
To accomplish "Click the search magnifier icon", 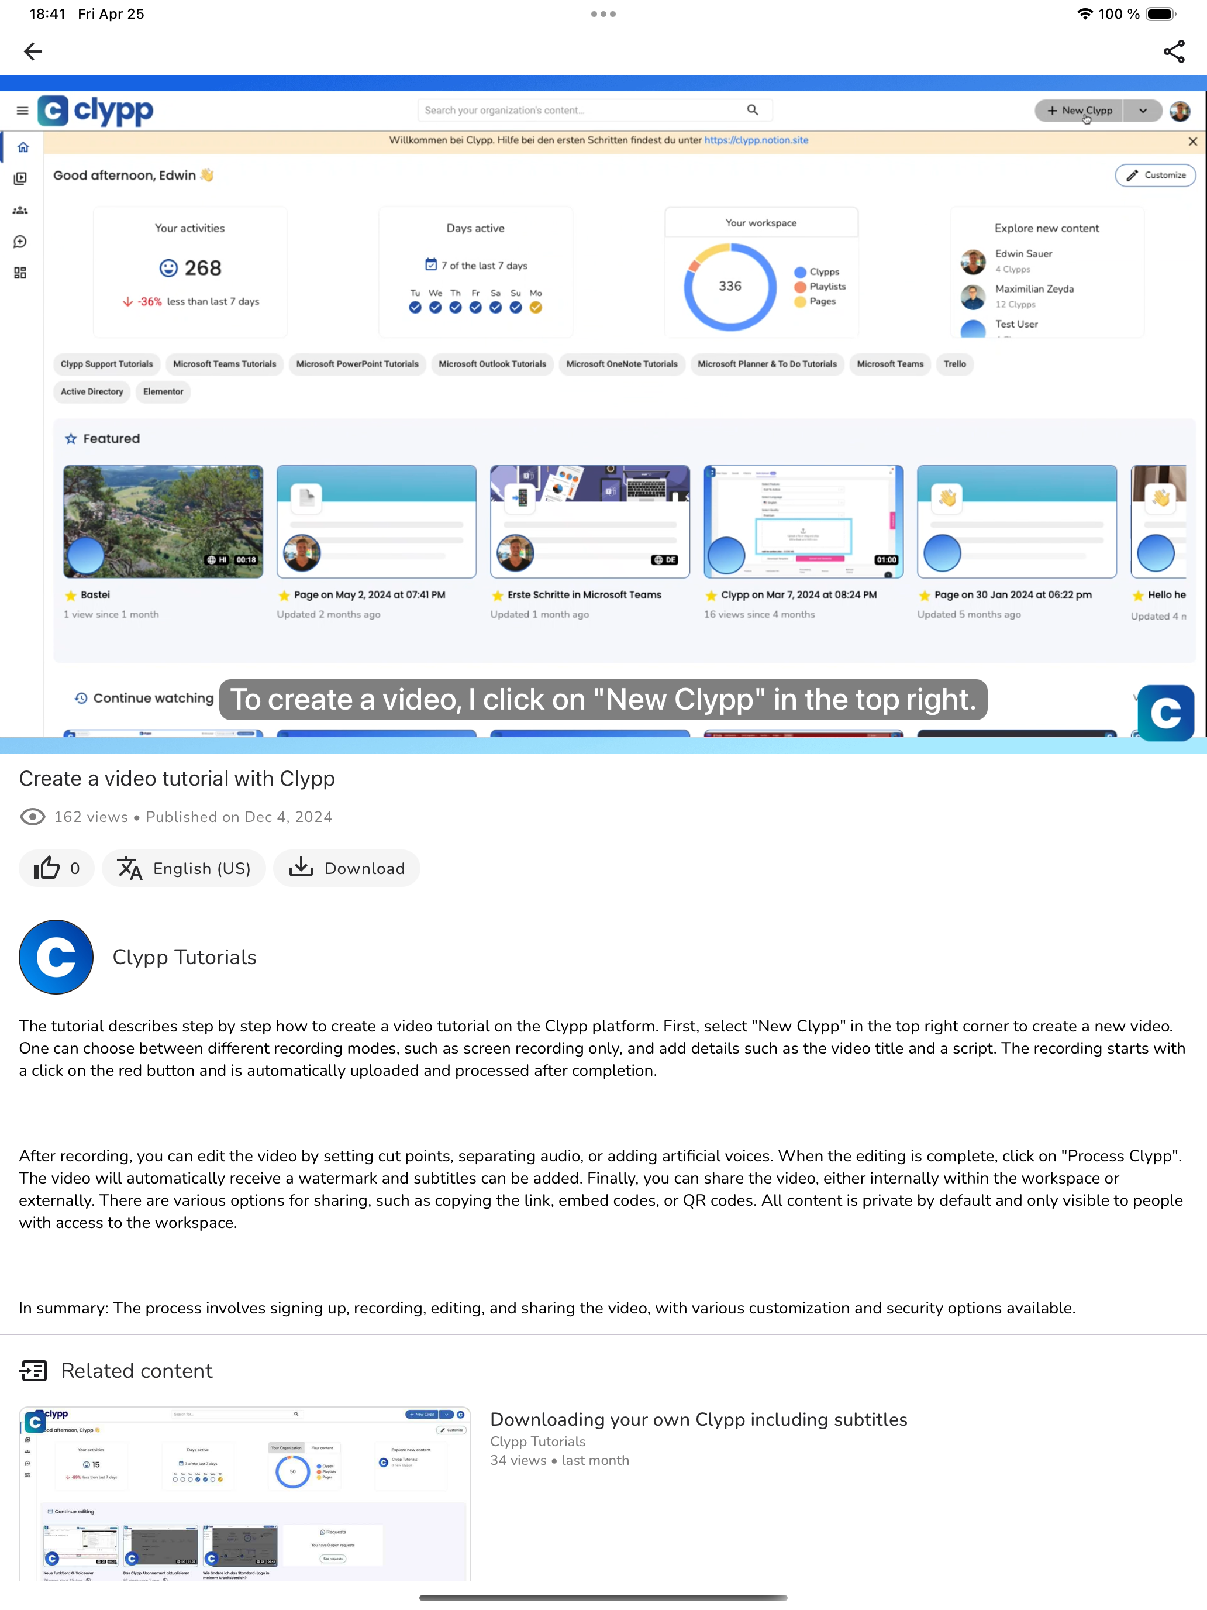I will (x=752, y=110).
